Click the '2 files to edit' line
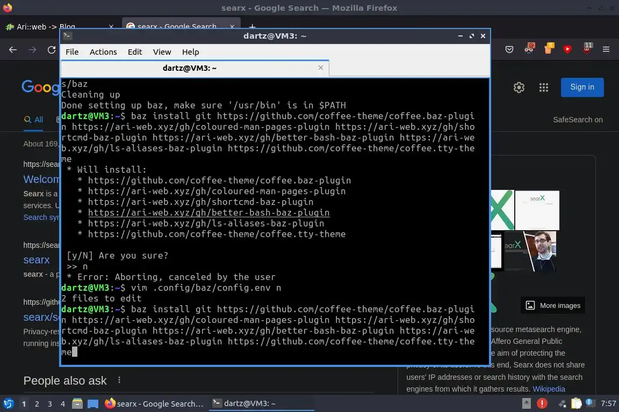This screenshot has width=619, height=412. tap(101, 298)
